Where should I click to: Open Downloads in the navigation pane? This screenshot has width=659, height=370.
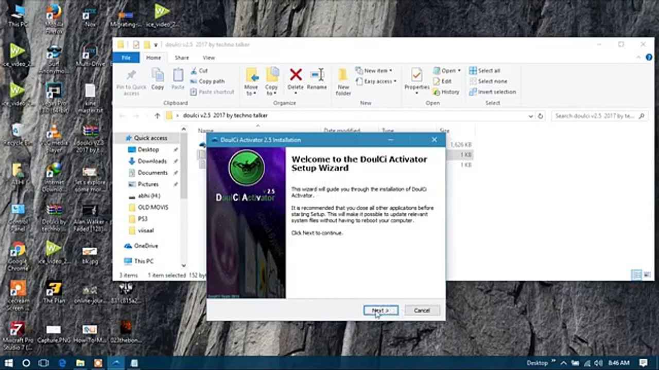152,161
